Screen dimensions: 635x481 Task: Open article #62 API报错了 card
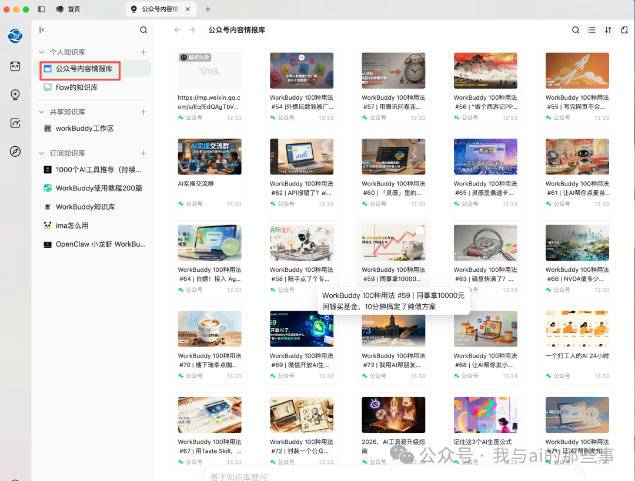point(302,173)
